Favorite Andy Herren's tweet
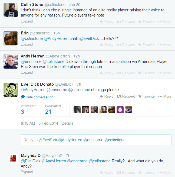The width and height of the screenshot is (175, 177). (146, 73)
